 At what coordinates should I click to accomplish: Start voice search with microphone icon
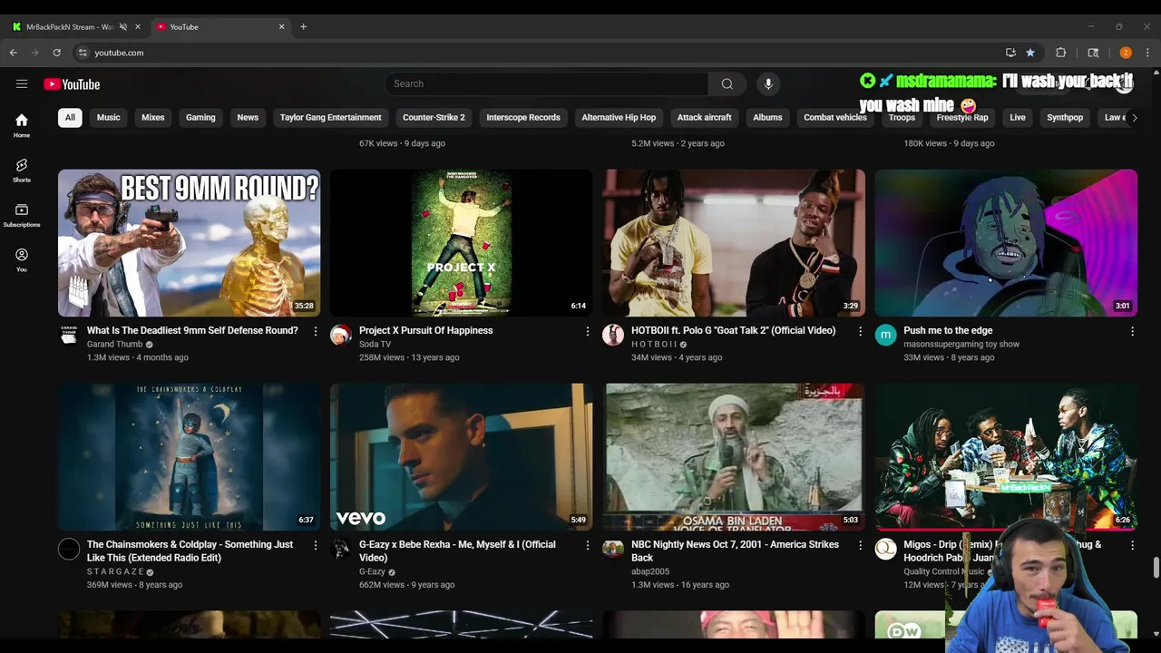(768, 83)
